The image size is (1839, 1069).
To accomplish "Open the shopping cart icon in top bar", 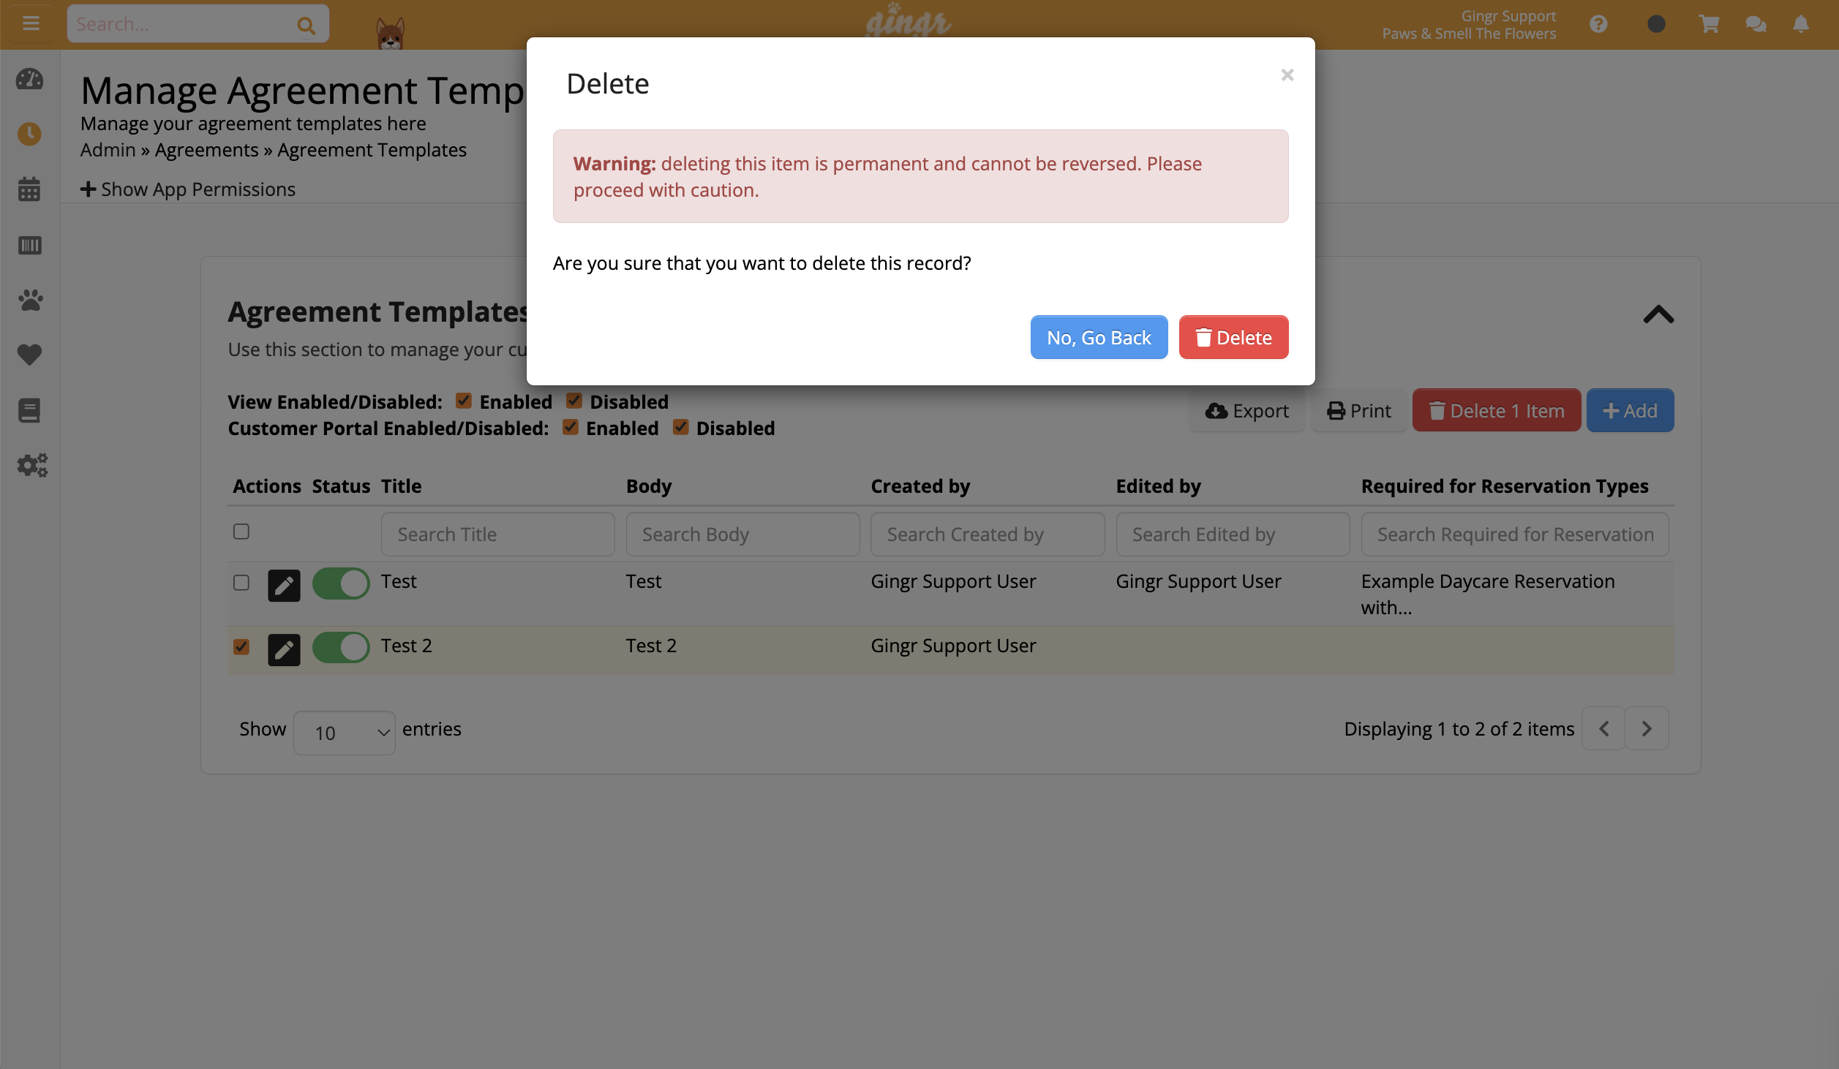I will (x=1709, y=23).
